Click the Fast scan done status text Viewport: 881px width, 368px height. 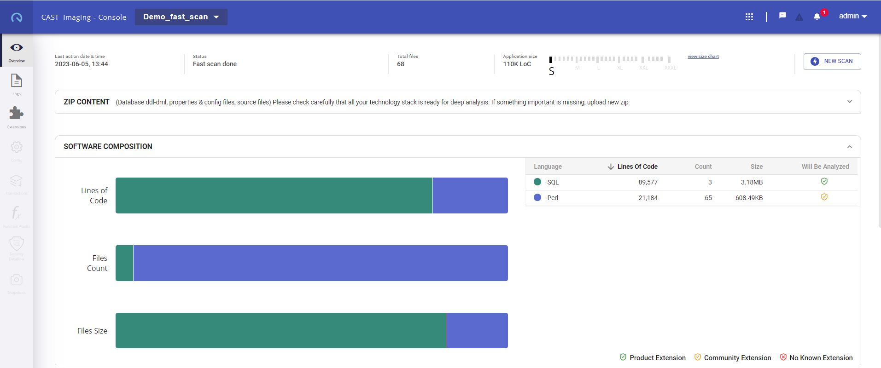tap(215, 64)
